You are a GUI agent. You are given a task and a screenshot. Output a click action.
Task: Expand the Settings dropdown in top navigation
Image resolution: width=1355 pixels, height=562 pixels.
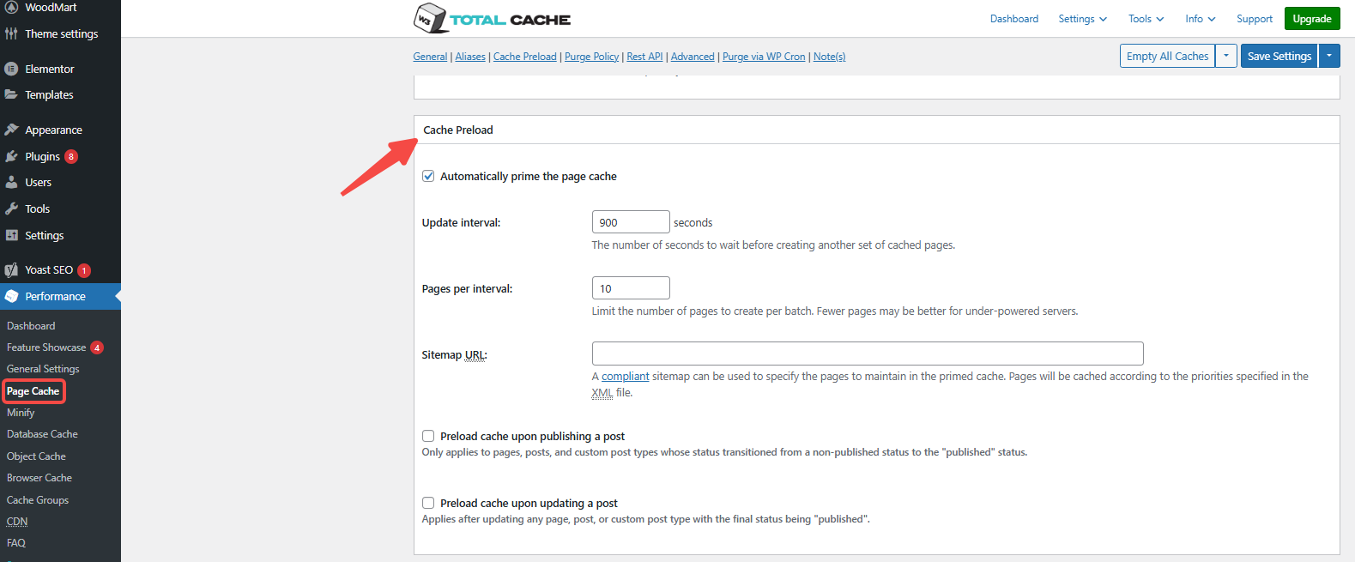[1082, 19]
